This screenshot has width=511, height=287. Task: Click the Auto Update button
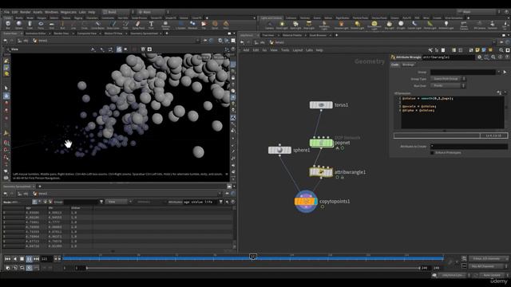492,275
